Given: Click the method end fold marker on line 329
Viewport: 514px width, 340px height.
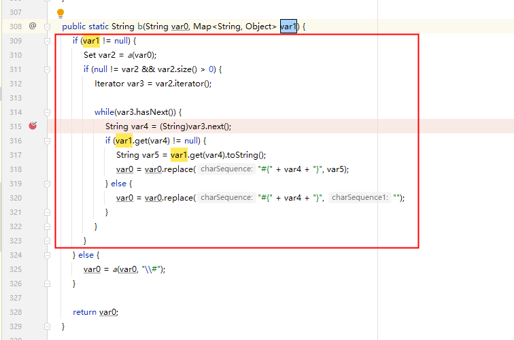Looking at the screenshot, I should click(x=47, y=326).
